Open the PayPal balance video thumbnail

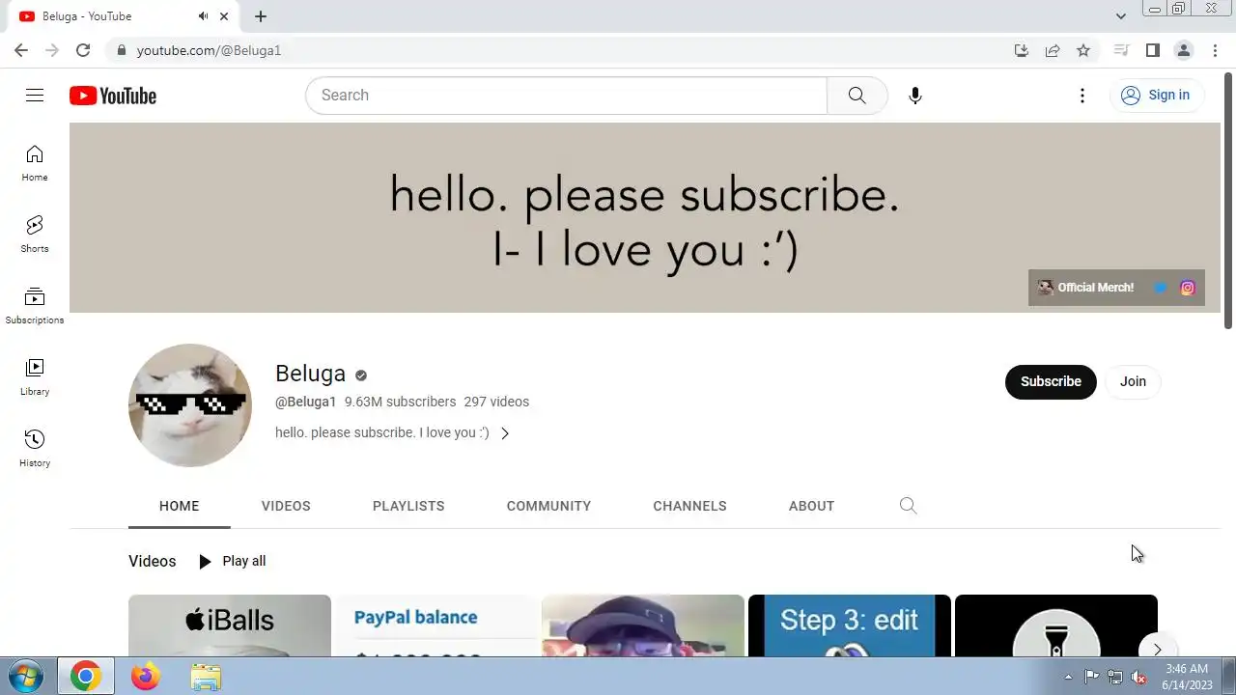tap(436, 625)
